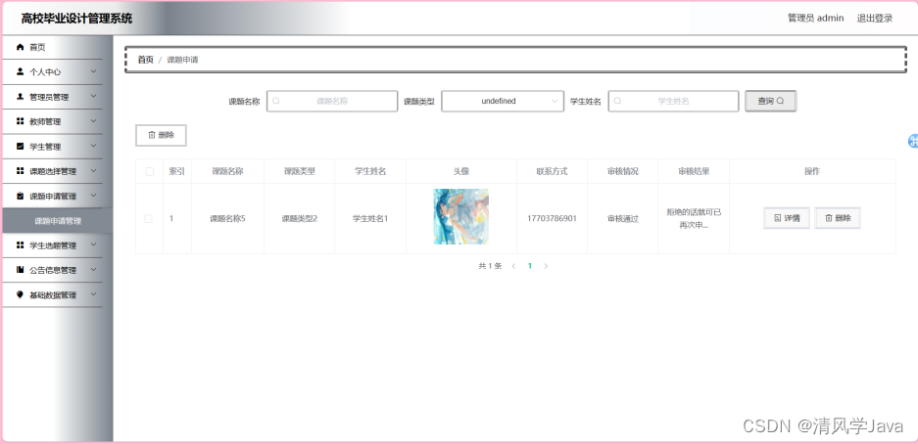This screenshot has height=444, width=918.
Task: Focus the 课题名称 search input
Action: [x=332, y=101]
